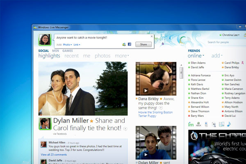
Task: Select the me tab
Action: [x=87, y=56]
